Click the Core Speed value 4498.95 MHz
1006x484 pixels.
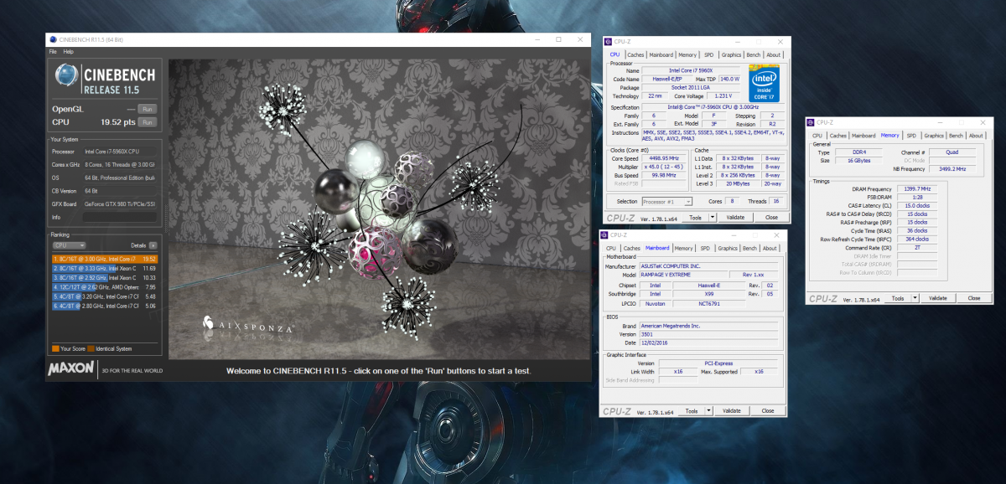[663, 157]
